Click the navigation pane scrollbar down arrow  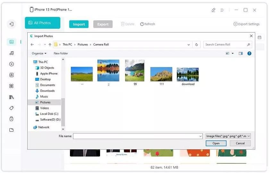(x=63, y=129)
